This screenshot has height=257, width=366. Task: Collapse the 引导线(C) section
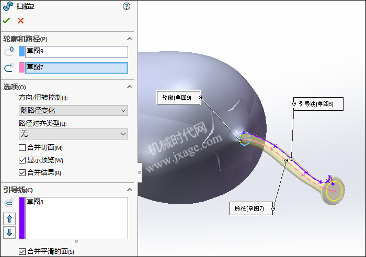[x=130, y=190]
